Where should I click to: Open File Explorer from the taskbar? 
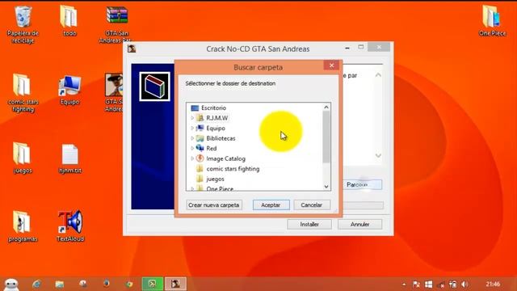coord(59,284)
